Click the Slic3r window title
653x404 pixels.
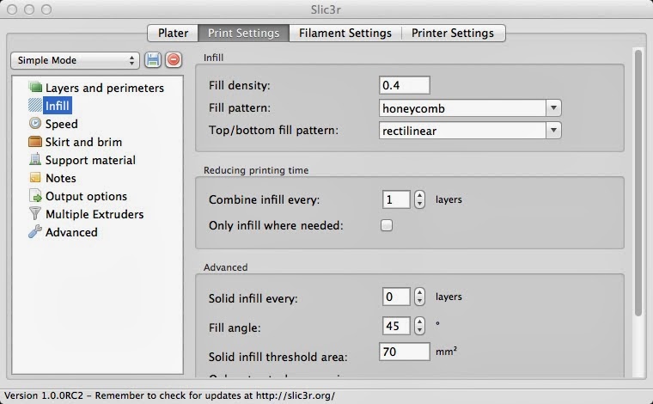pos(326,9)
